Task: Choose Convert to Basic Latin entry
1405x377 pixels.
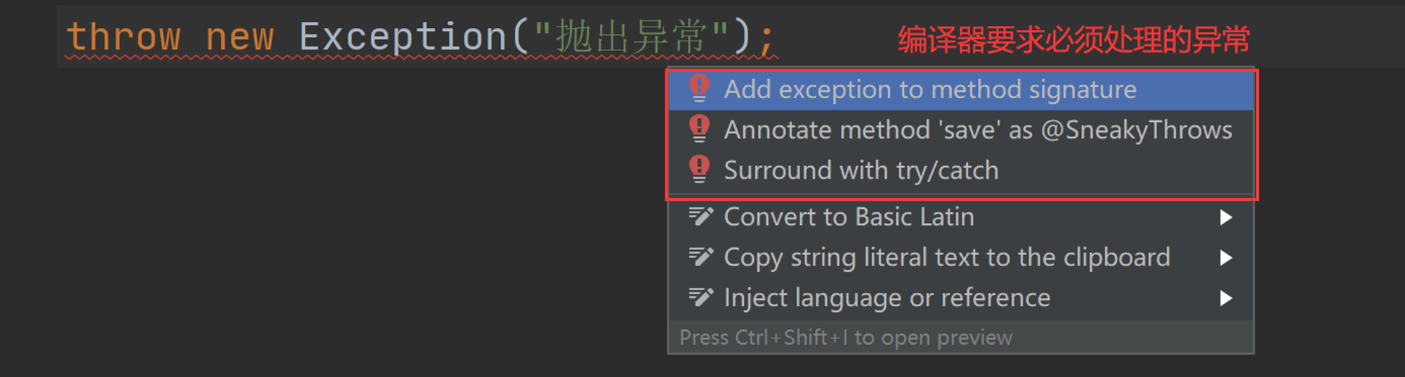Action: (960, 217)
